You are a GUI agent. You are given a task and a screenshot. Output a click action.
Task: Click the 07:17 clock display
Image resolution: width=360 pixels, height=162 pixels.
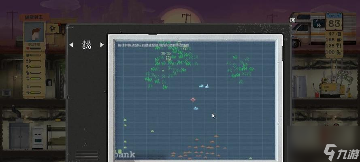coord(334,17)
